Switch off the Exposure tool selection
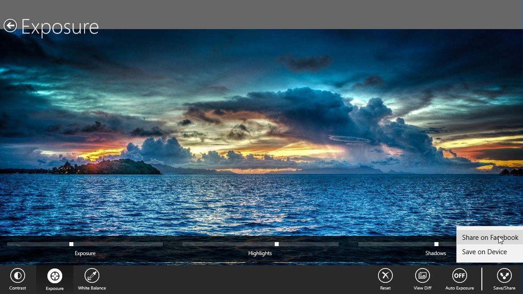Viewport: 523px width, 294px height. pyautogui.click(x=54, y=277)
